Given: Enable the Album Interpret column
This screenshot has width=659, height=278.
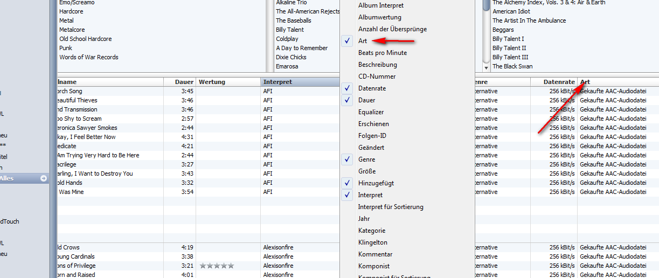Looking at the screenshot, I should click(x=380, y=5).
